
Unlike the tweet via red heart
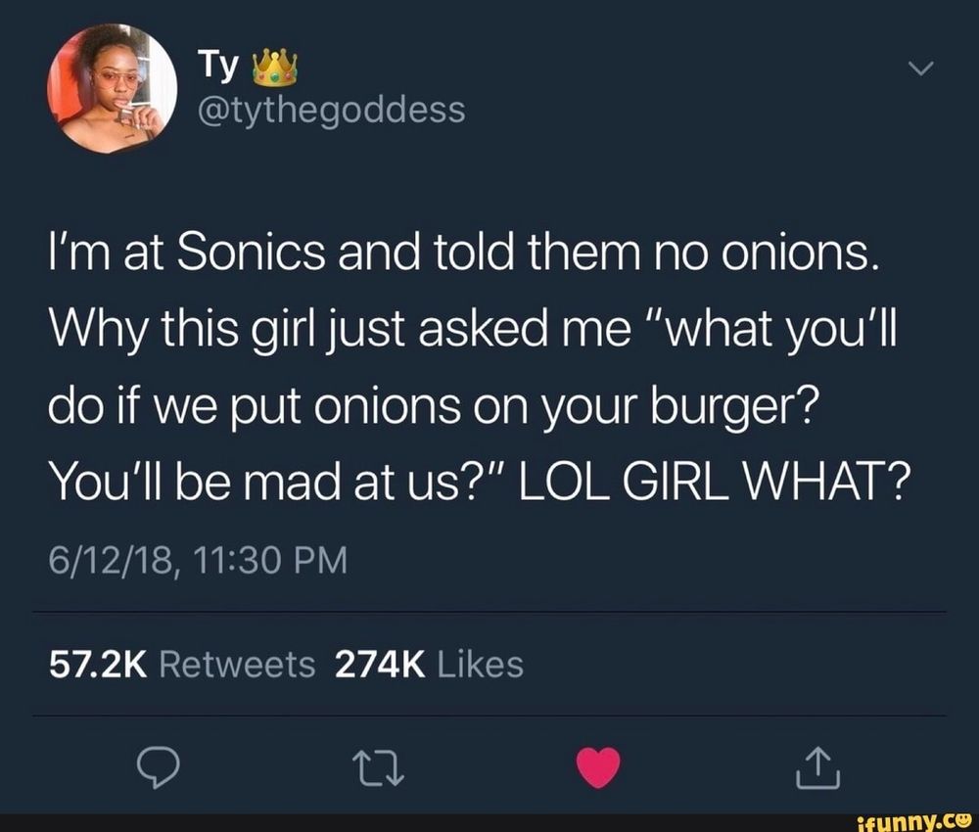598,767
